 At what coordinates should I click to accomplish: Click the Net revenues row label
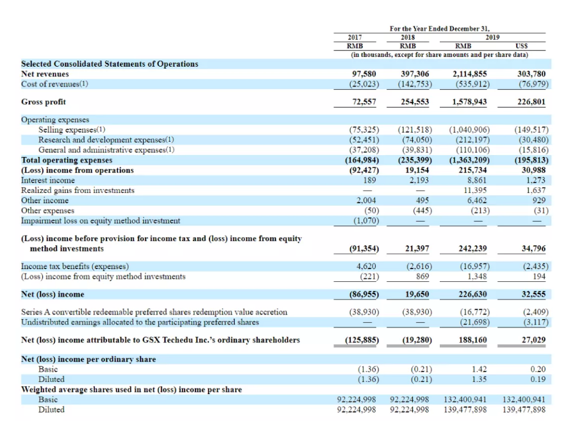[45, 74]
